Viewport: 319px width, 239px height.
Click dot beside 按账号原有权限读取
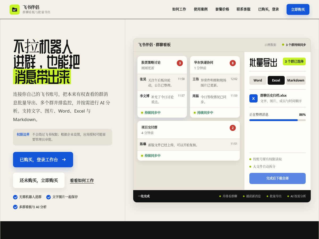click(x=250, y=159)
